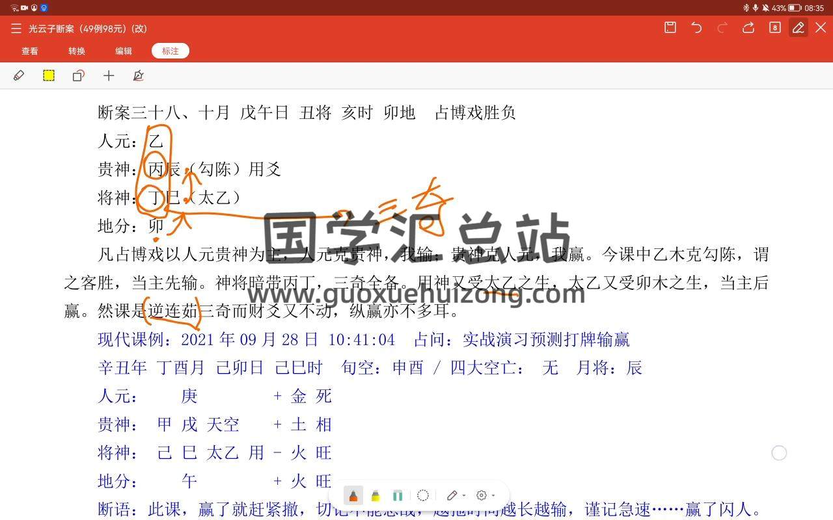Click the text 丙辰（勾陈）用爻

point(215,170)
